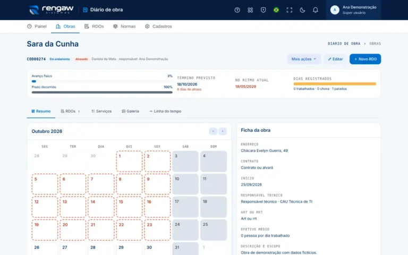This screenshot has height=255, width=408.
Task: Select October 23 in calendar
Action: click(x=157, y=229)
